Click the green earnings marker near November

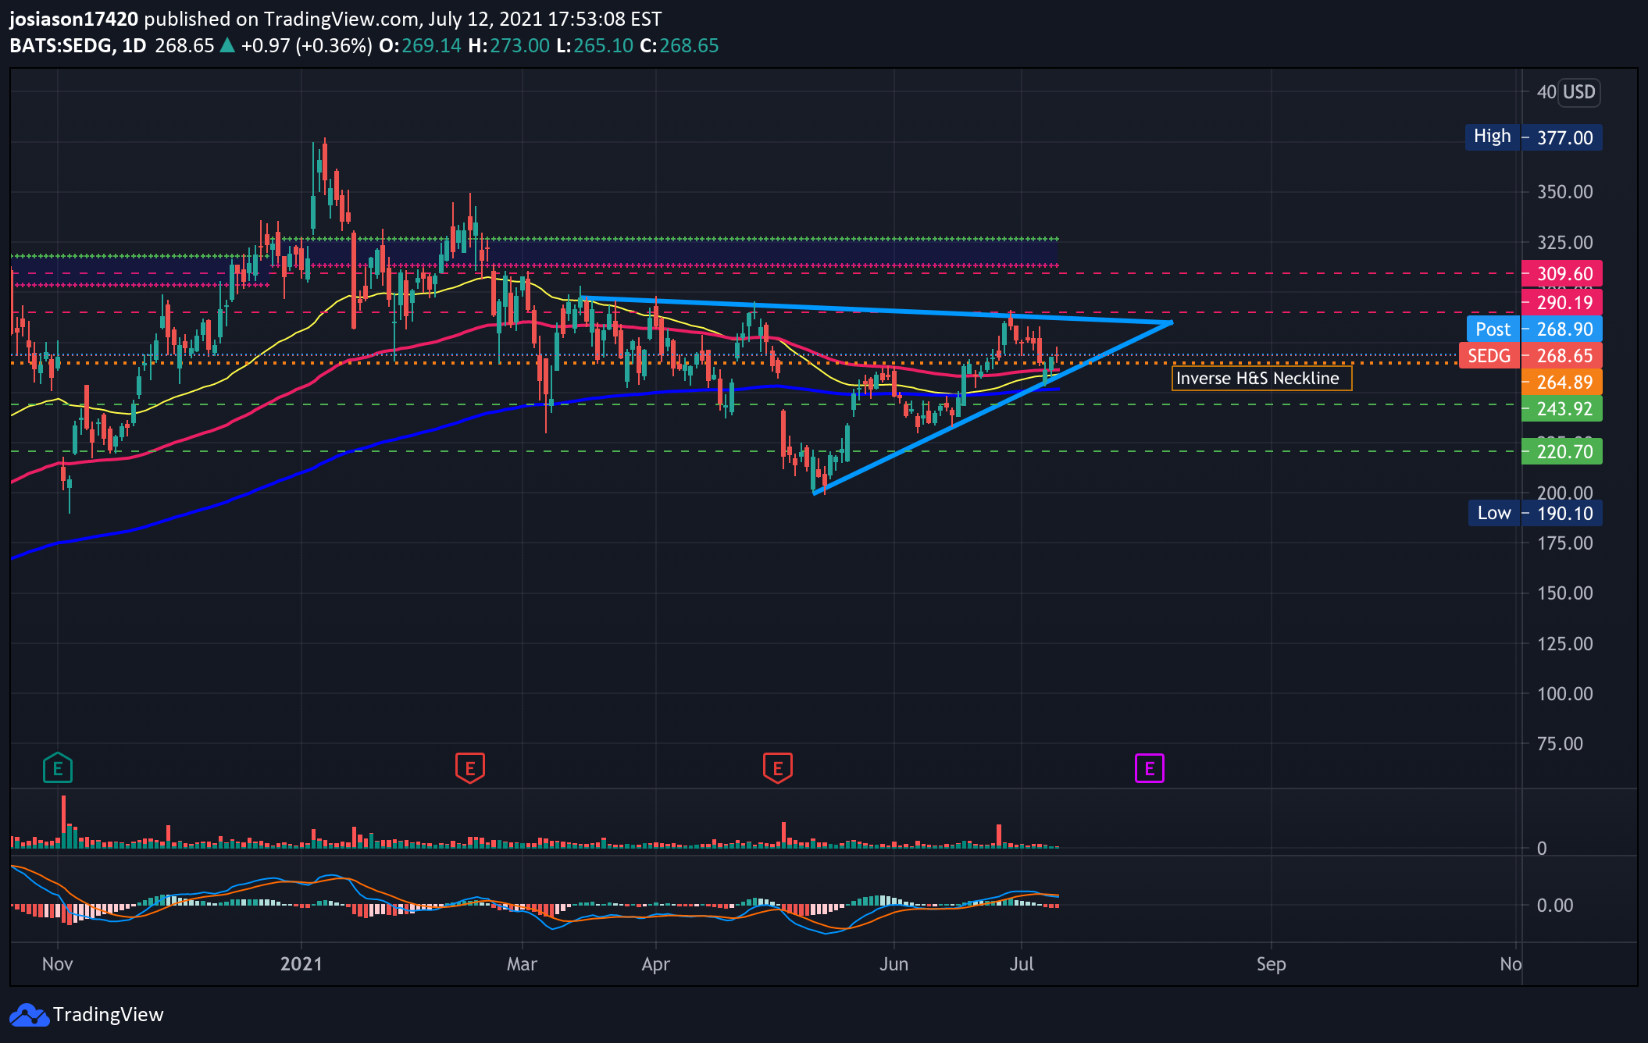(x=58, y=768)
